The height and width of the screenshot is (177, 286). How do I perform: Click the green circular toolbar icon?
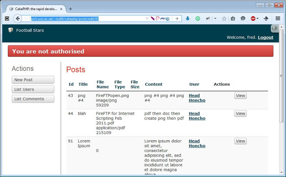click(198, 19)
